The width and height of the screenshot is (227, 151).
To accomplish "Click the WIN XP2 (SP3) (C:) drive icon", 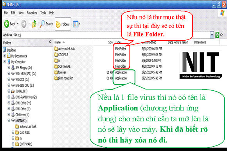I will coord(13,74).
